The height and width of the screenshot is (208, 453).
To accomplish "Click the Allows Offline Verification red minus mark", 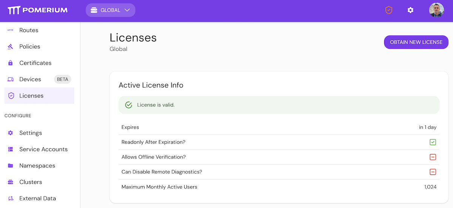I will click(x=433, y=157).
